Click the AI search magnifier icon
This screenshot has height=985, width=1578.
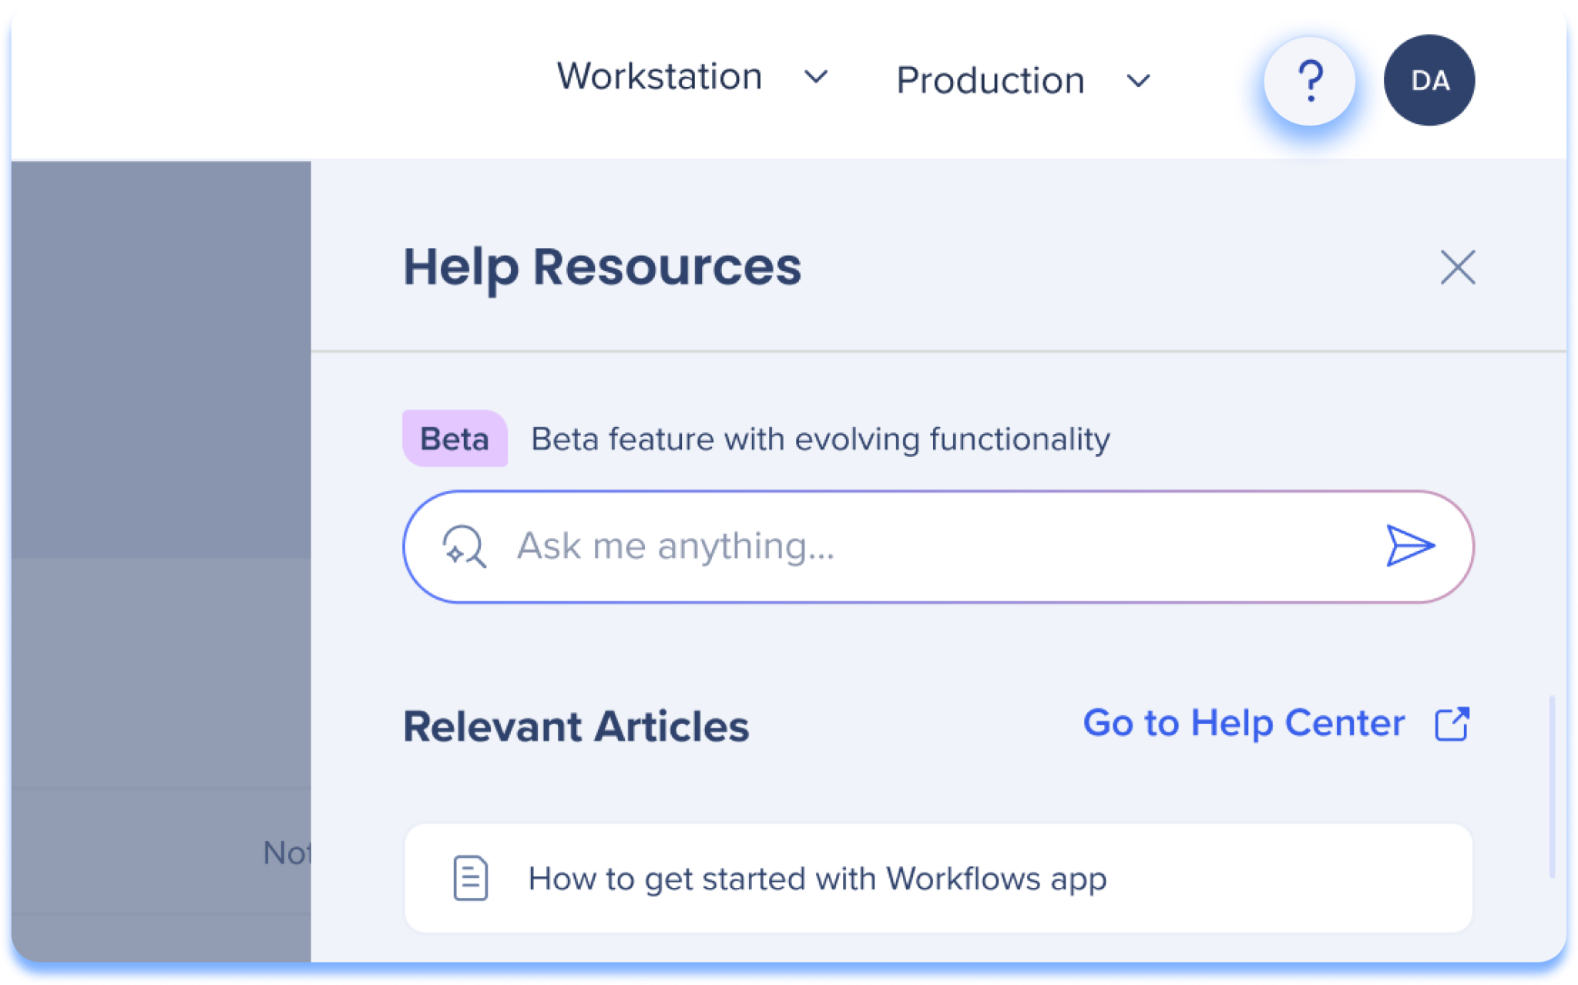(x=464, y=546)
